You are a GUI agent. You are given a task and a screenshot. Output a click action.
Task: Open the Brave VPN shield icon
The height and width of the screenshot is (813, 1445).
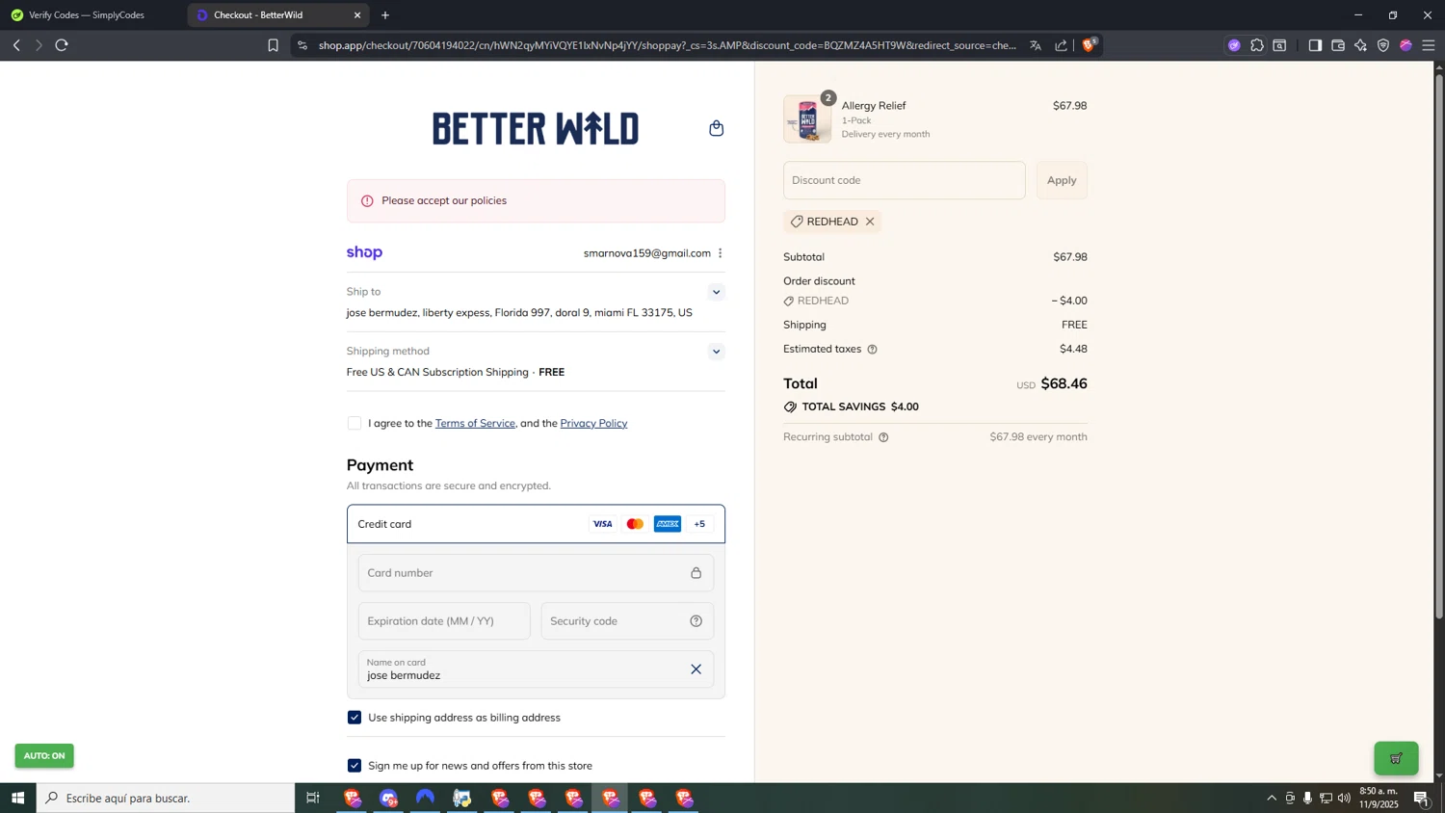[x=1383, y=45]
